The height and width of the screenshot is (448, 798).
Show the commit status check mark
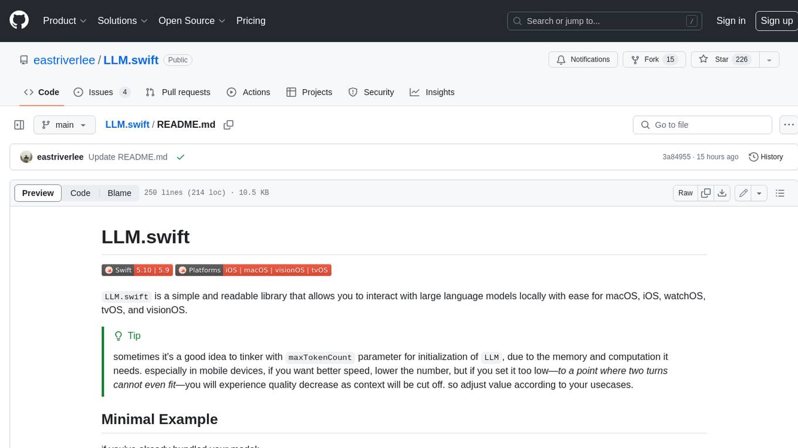tap(181, 157)
